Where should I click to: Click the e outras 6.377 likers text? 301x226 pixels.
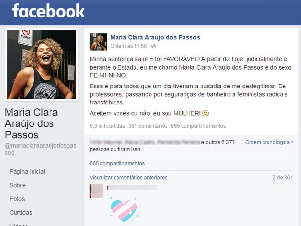(218, 142)
